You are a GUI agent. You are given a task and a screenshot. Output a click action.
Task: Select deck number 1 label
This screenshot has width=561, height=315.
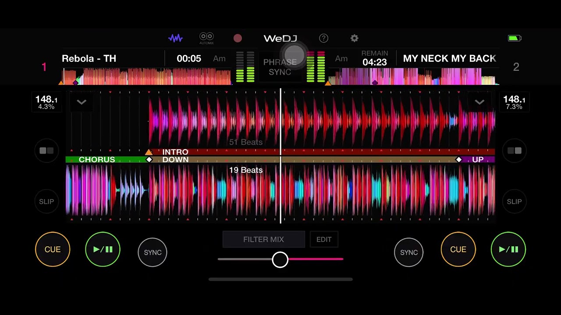pos(44,67)
